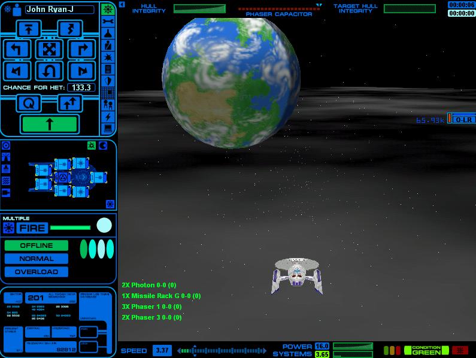Screen dimensions: 476x358
Task: Click the Condition Green alert button
Action: pyautogui.click(x=426, y=350)
